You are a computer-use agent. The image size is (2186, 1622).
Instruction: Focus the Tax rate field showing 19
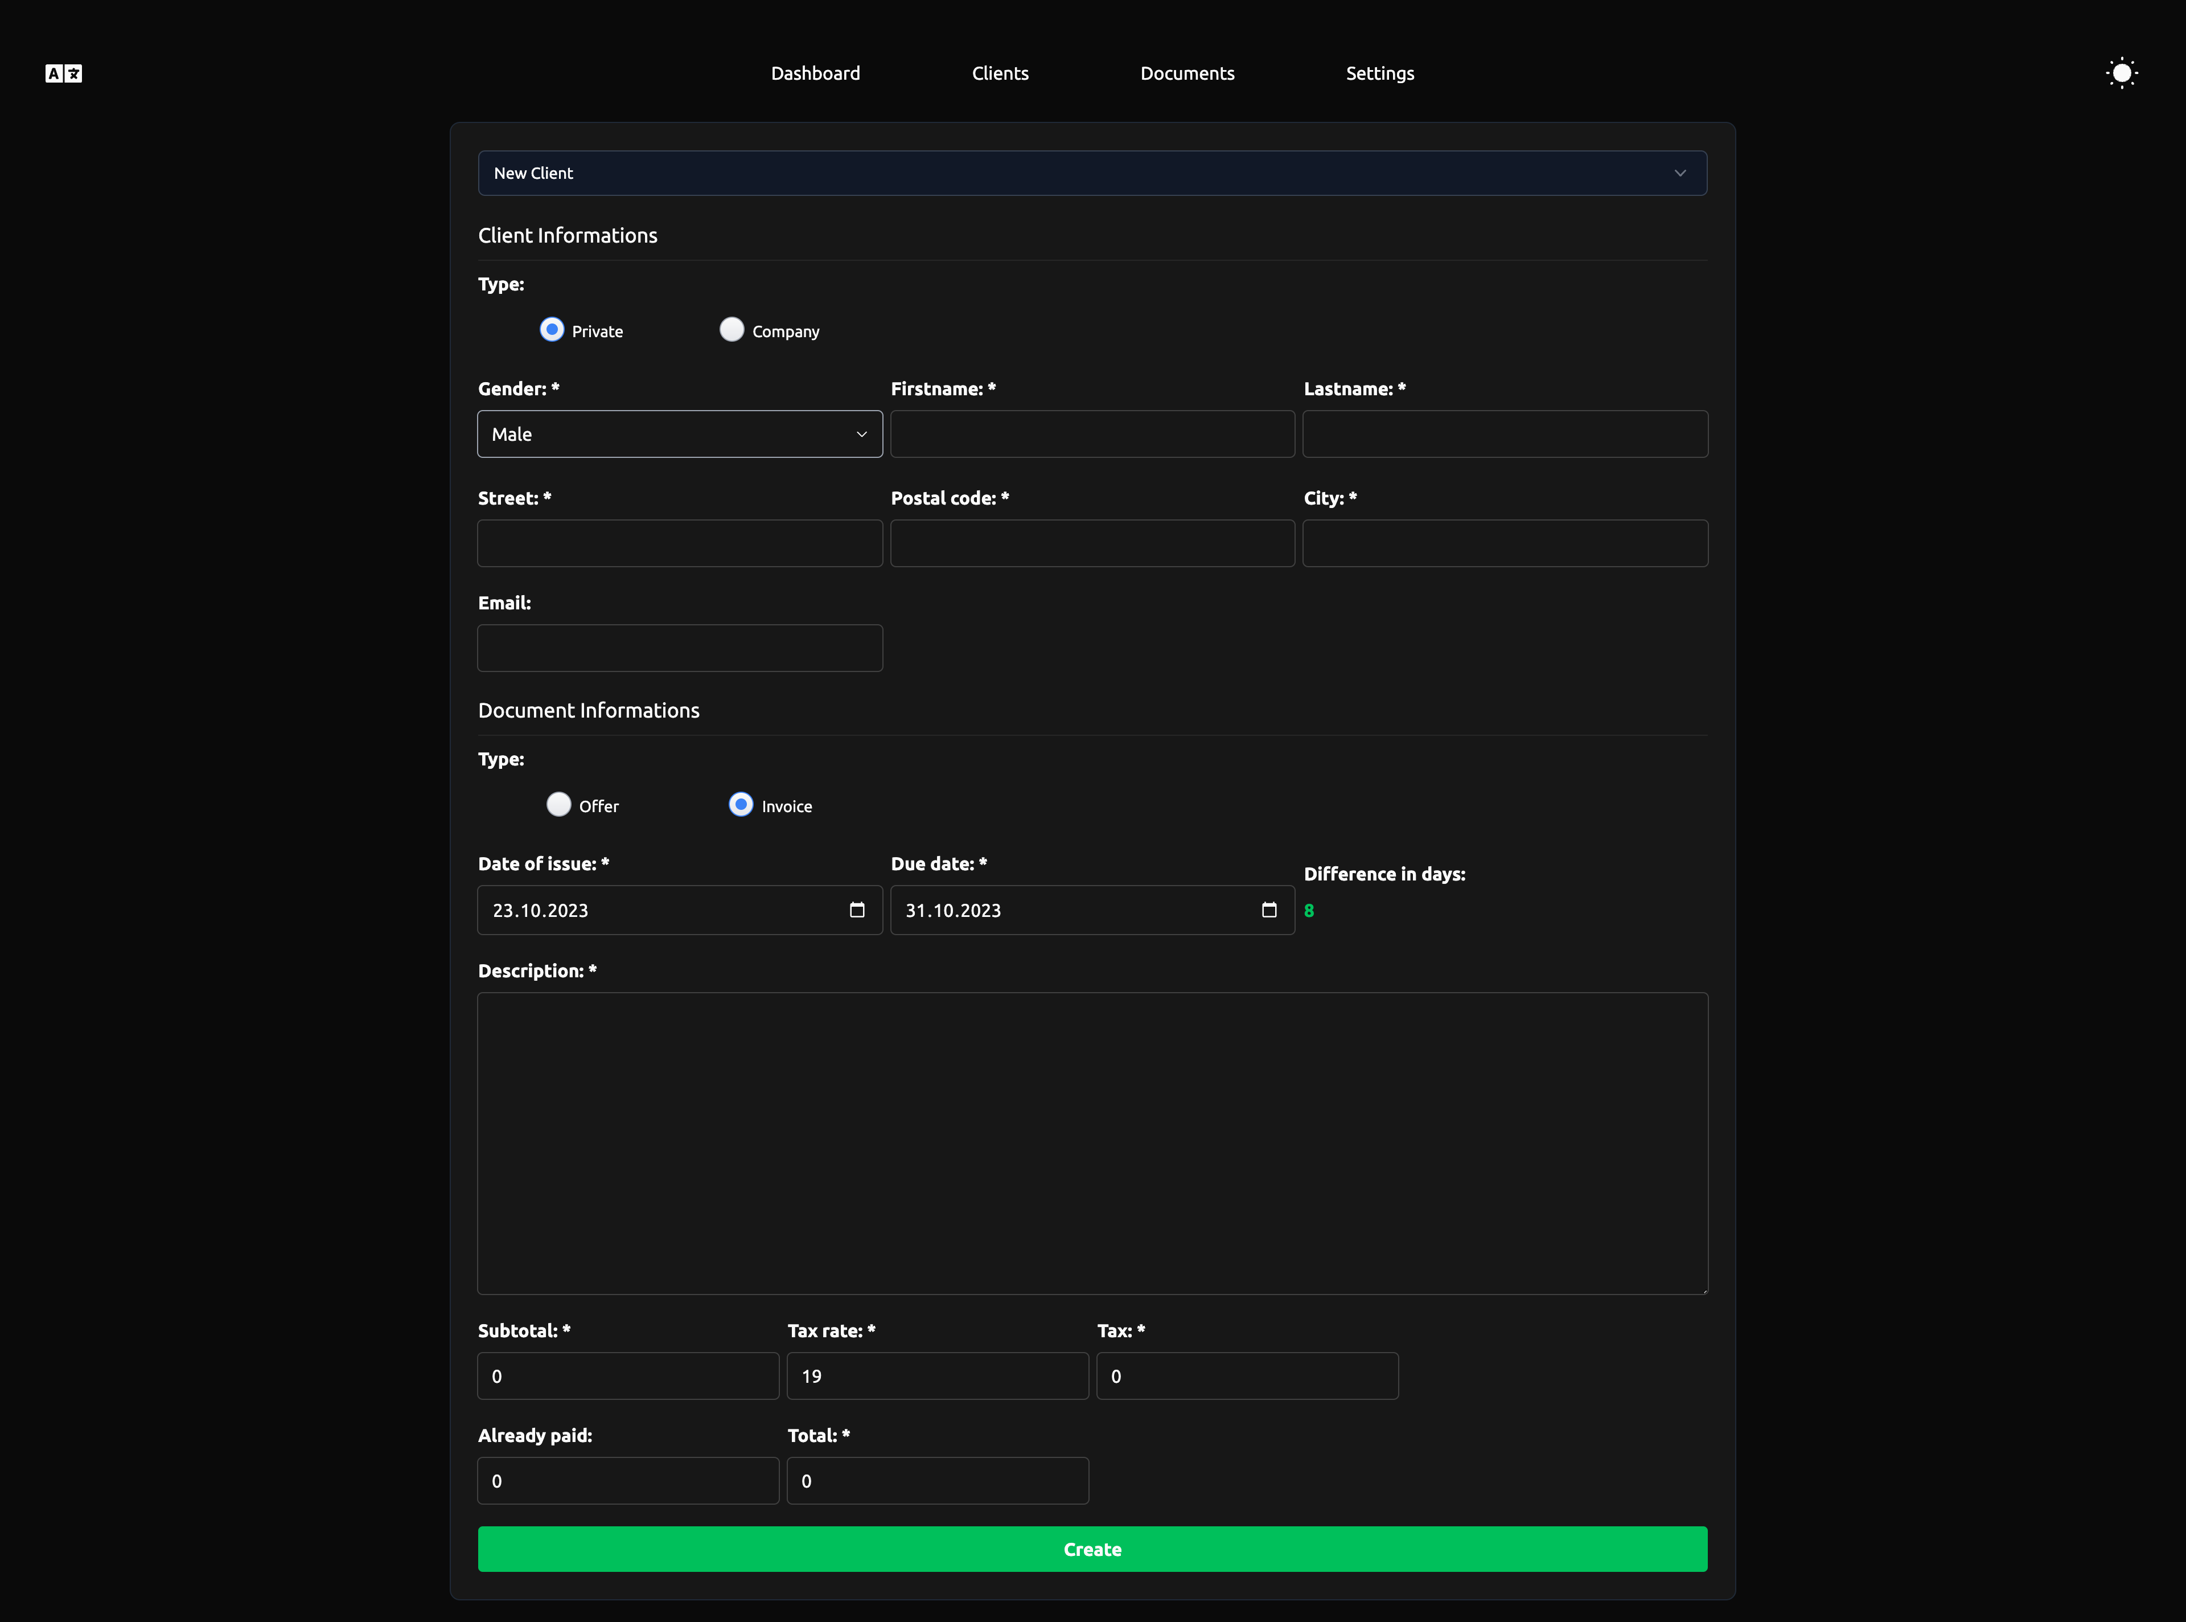pyautogui.click(x=938, y=1377)
